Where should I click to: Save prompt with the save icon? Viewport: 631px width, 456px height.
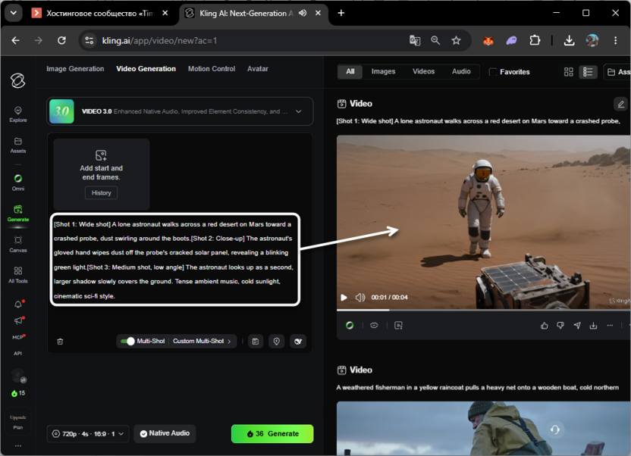[256, 342]
